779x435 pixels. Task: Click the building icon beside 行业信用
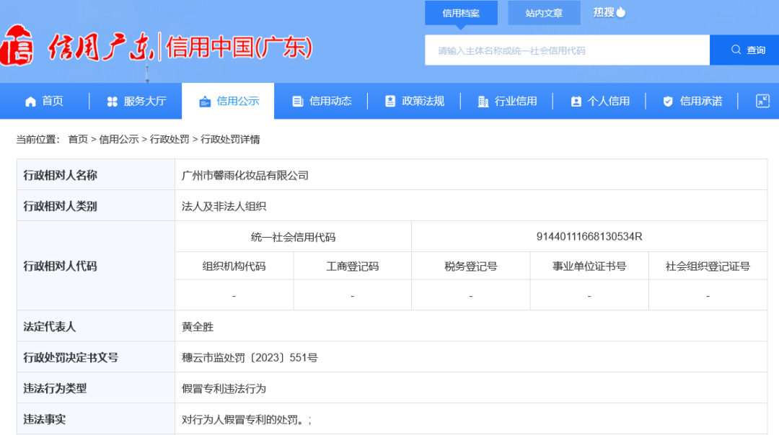tap(483, 101)
